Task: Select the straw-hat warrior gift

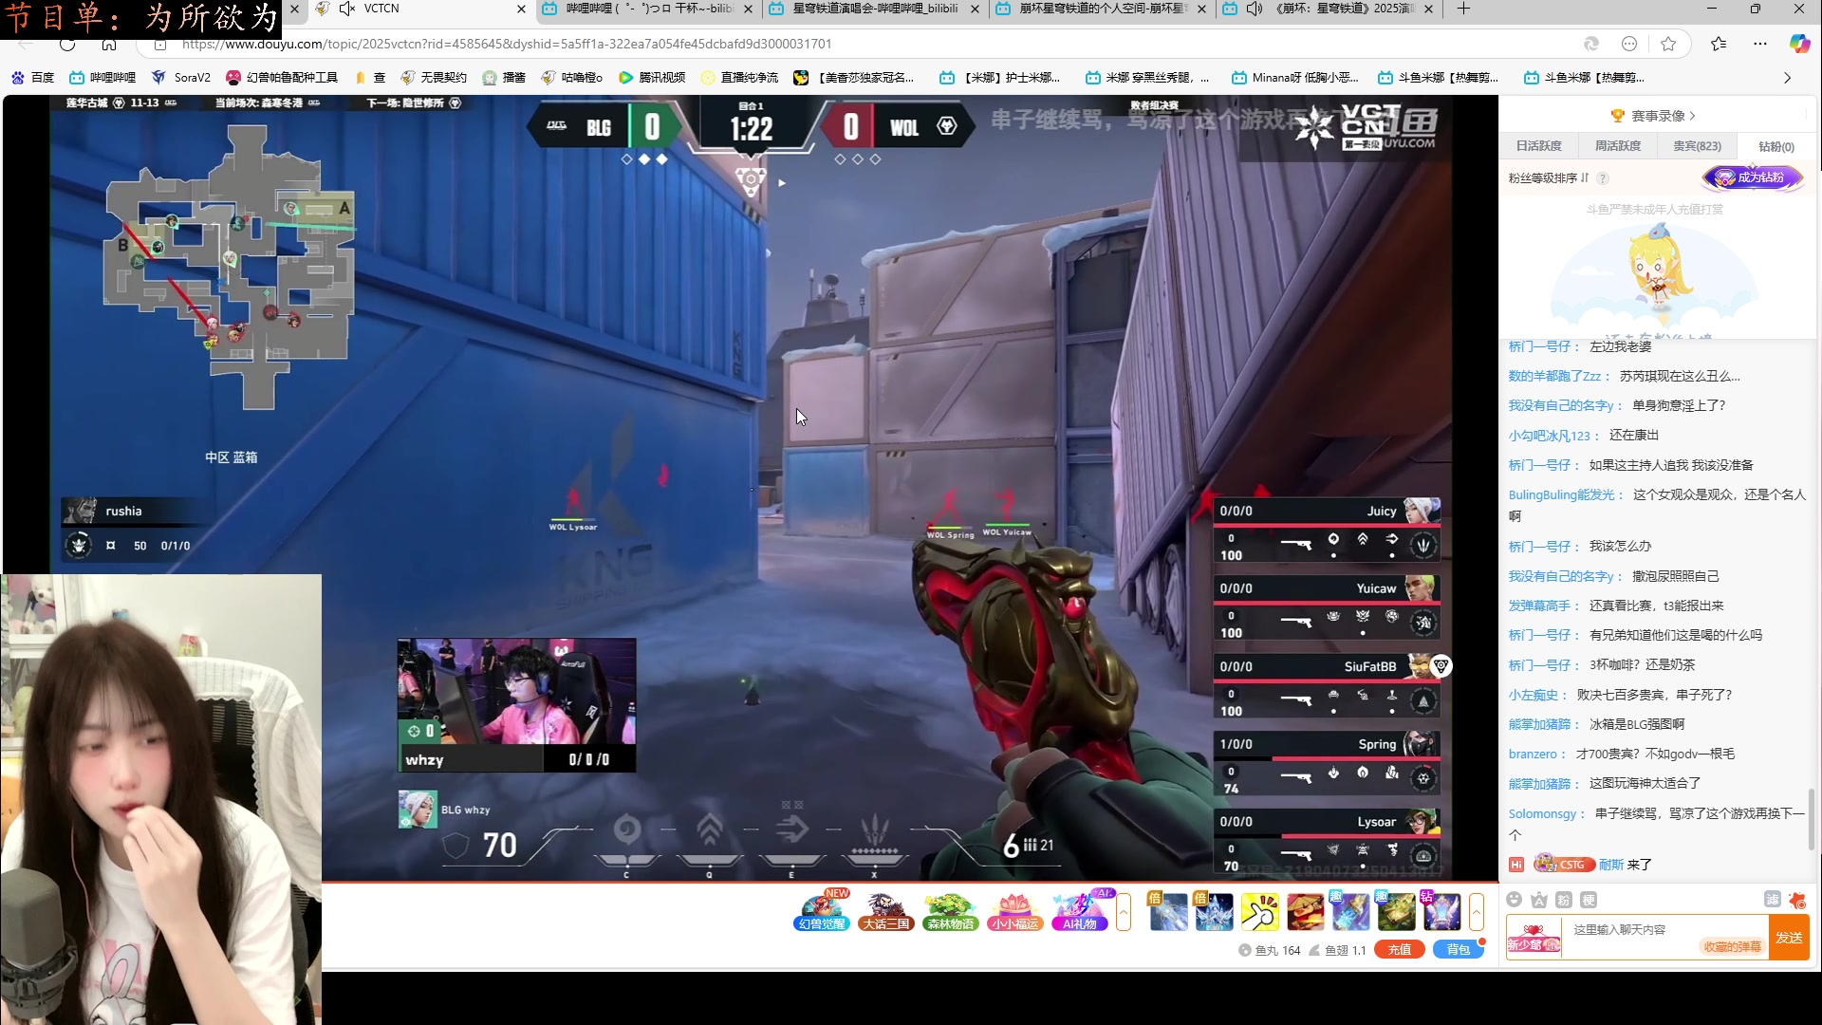Action: pyautogui.click(x=1306, y=912)
